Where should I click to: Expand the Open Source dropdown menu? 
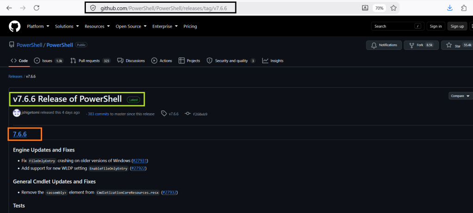coord(131,26)
